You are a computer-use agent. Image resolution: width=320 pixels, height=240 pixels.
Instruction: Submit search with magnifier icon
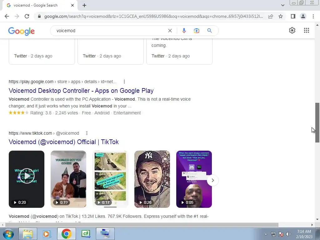(x=209, y=31)
